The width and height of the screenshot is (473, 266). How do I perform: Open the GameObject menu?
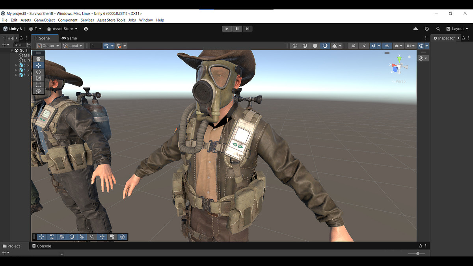45,20
